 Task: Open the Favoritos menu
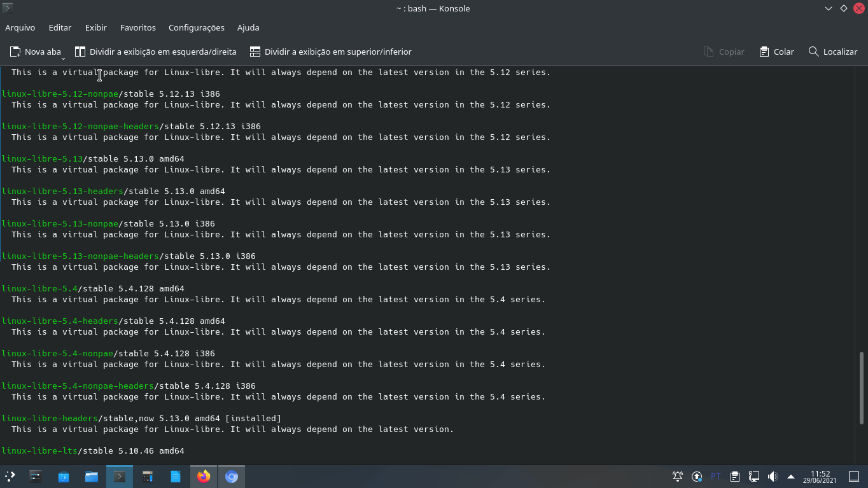point(137,27)
